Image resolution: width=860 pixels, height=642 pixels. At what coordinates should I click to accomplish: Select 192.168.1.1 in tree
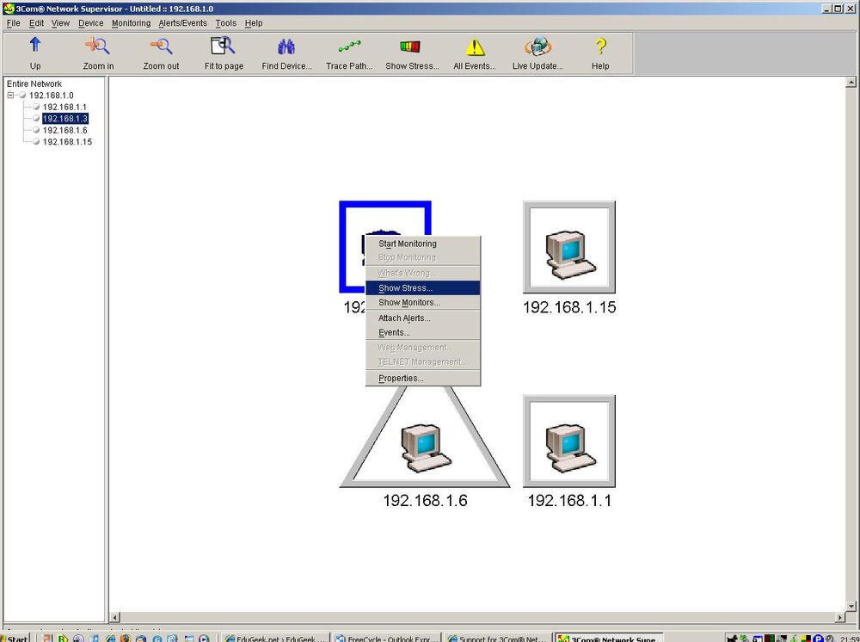(x=64, y=107)
